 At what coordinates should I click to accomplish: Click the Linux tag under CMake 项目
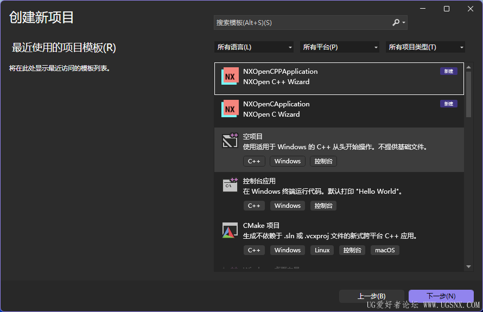tap(322, 250)
